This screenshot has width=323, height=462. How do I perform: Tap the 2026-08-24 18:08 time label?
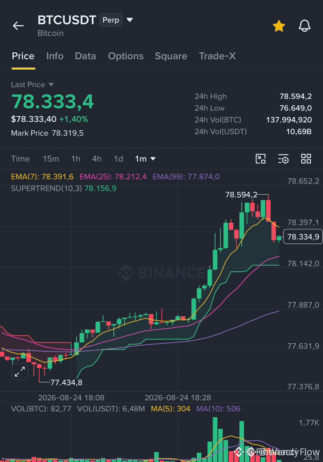tap(71, 398)
